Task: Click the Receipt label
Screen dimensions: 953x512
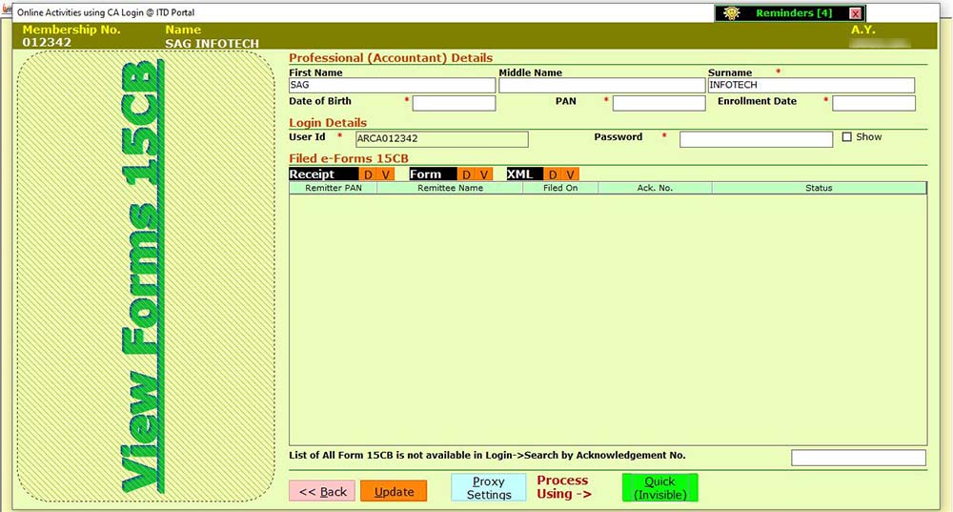Action: pyautogui.click(x=323, y=174)
